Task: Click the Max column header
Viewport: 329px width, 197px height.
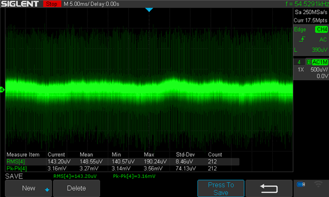Action: pyautogui.click(x=149, y=155)
